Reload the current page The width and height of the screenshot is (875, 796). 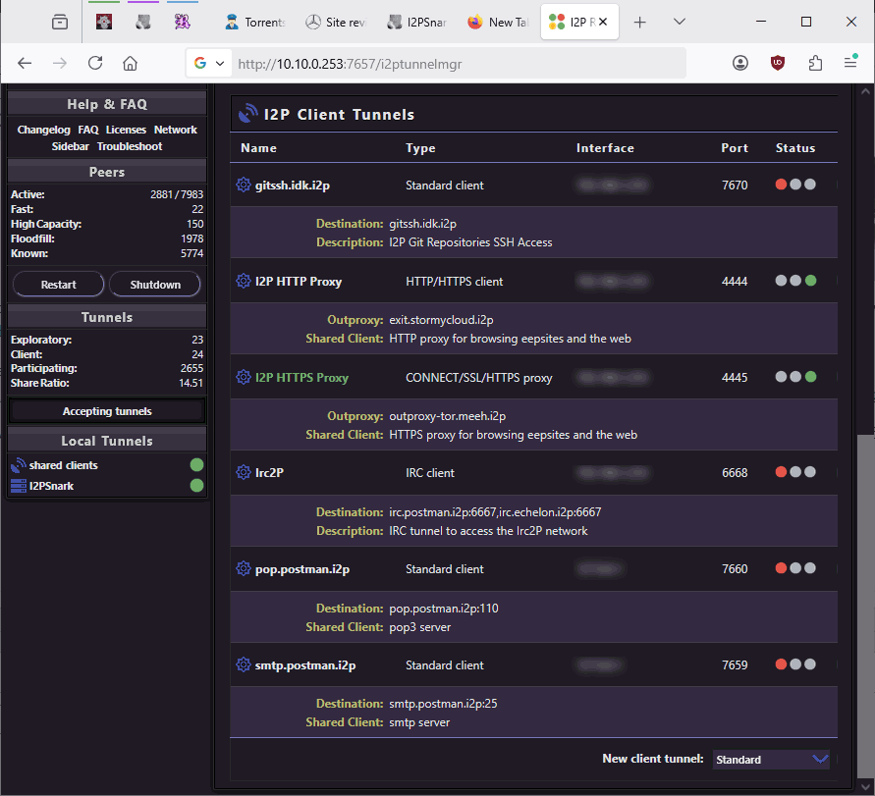click(x=95, y=63)
